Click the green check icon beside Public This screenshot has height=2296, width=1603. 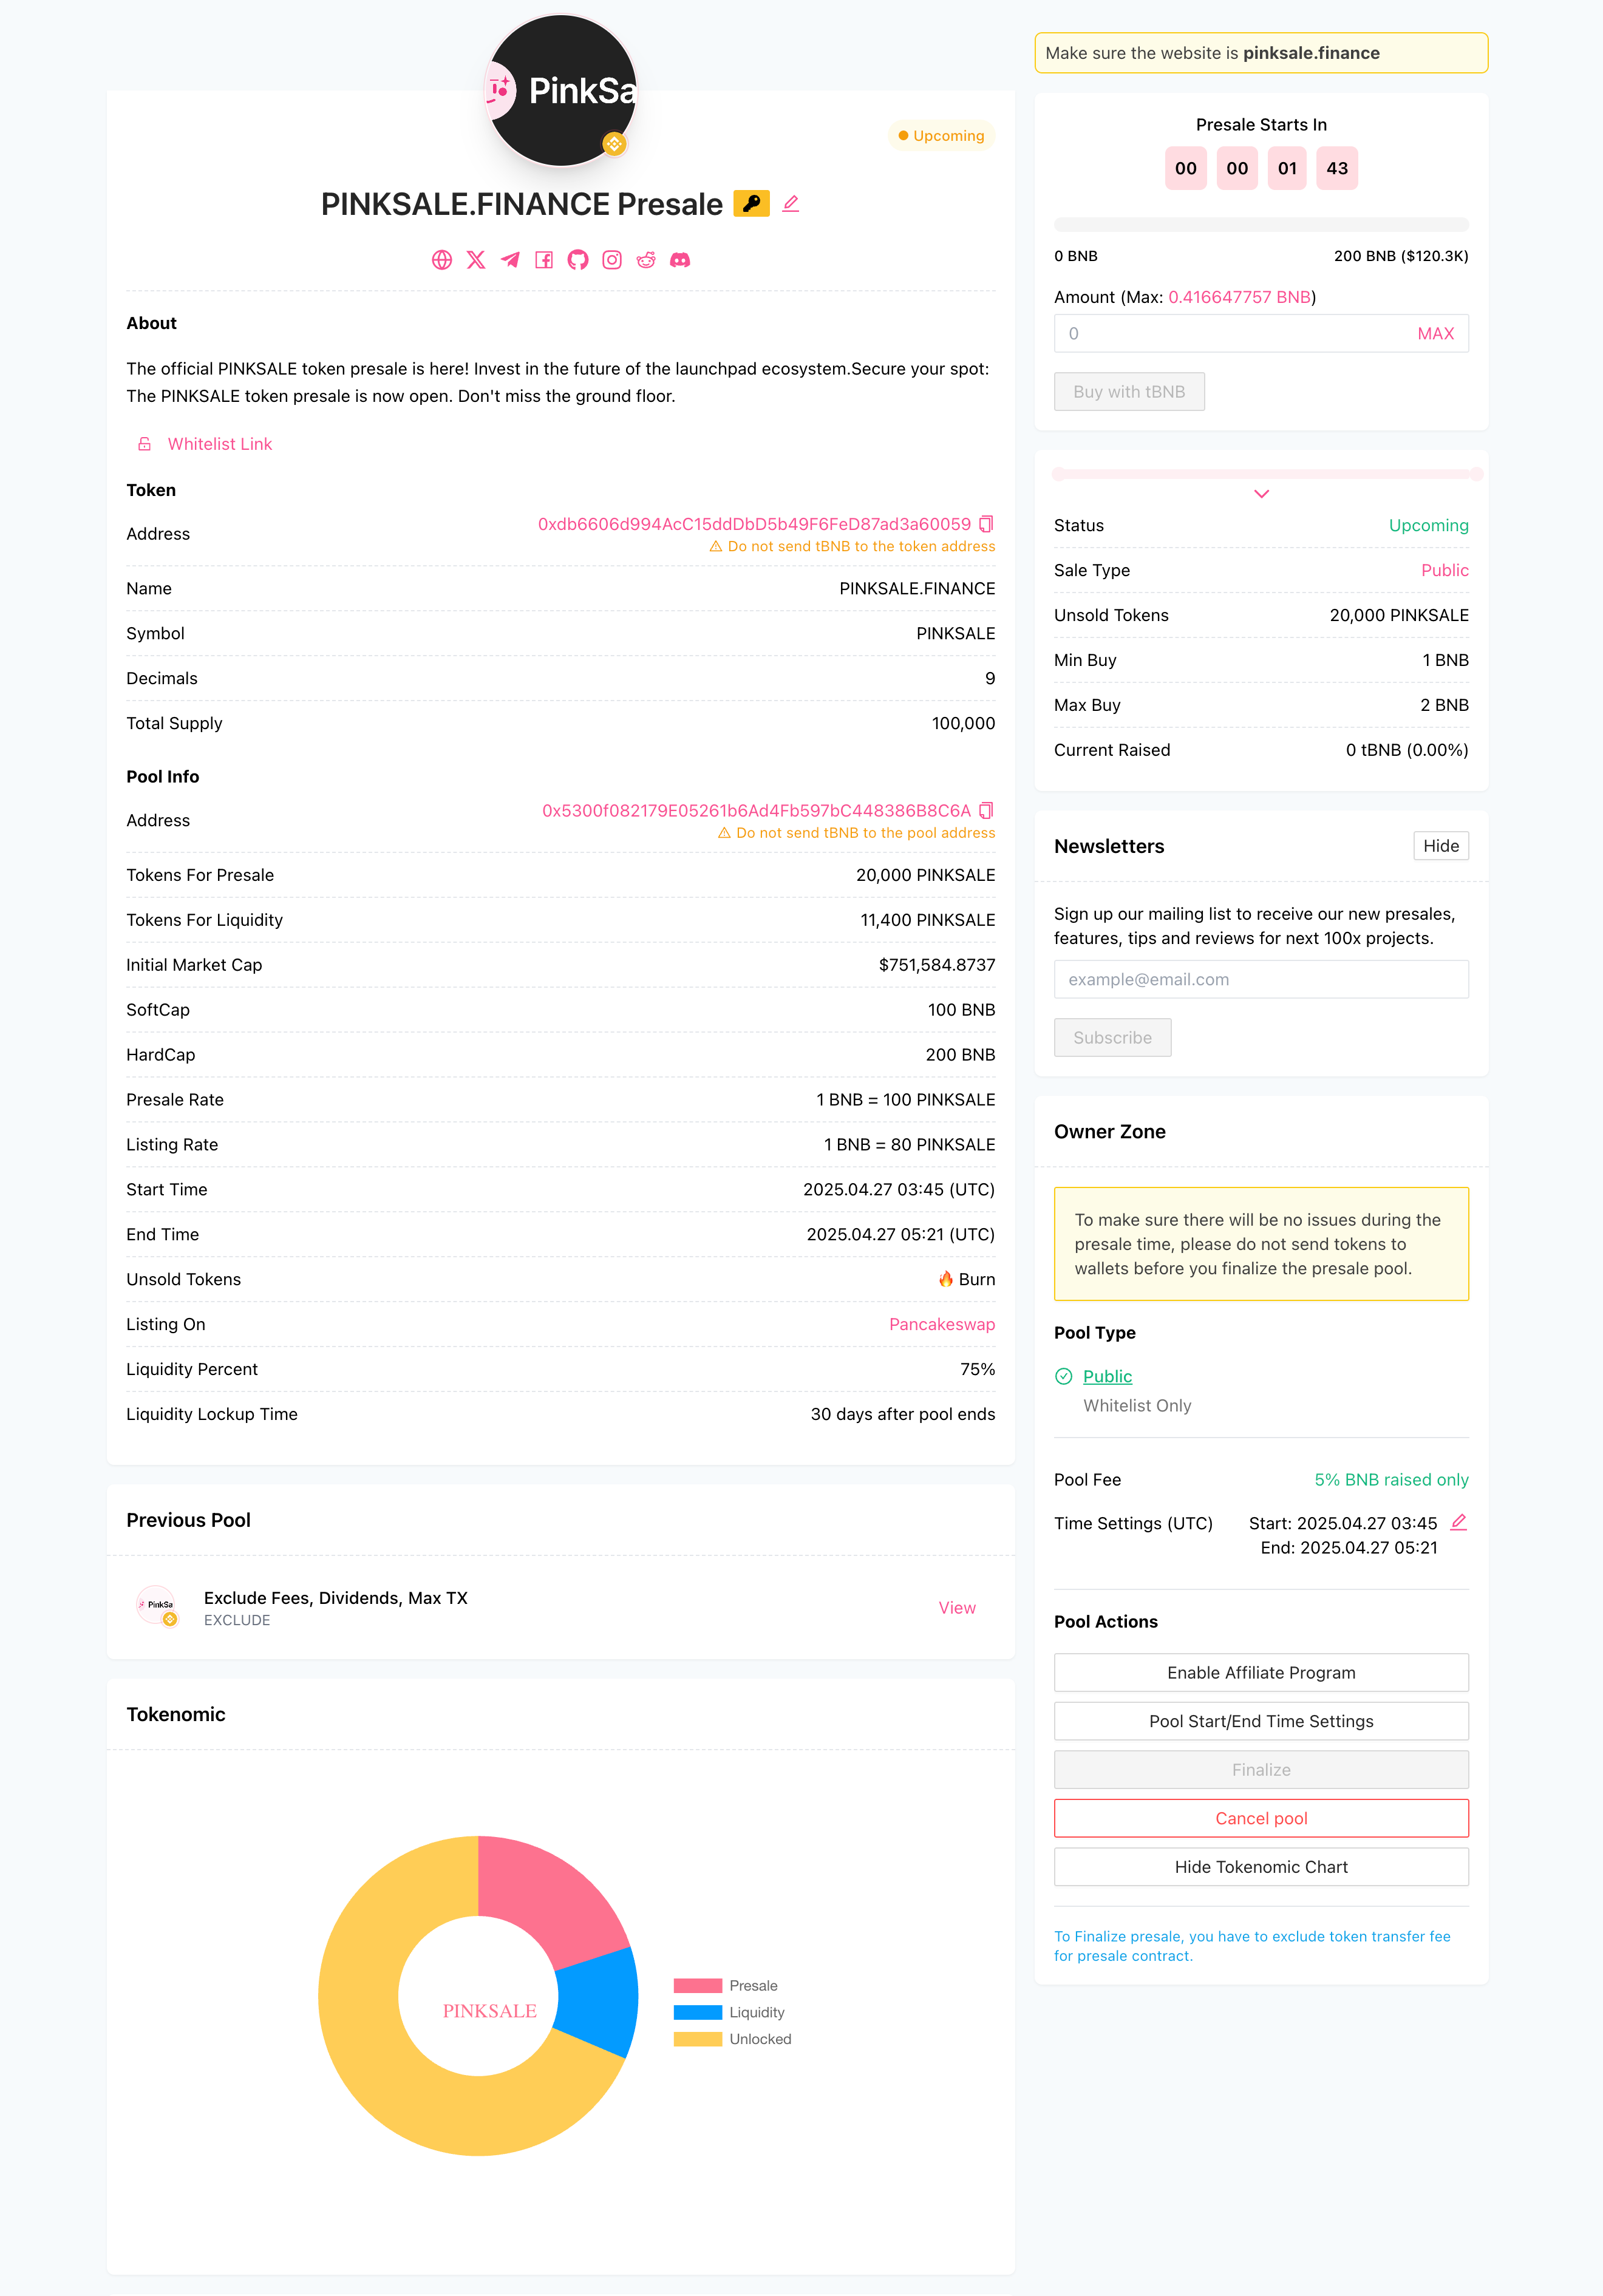tap(1064, 1376)
